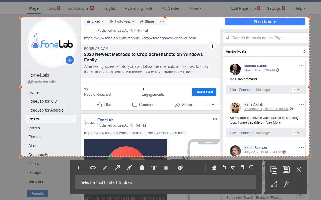Copy the screenshot to clipboard

(x=274, y=170)
